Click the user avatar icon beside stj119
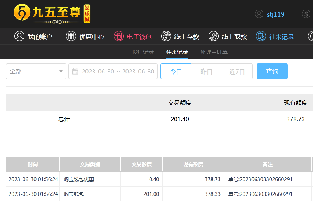The width and height of the screenshot is (313, 206). coord(259,14)
